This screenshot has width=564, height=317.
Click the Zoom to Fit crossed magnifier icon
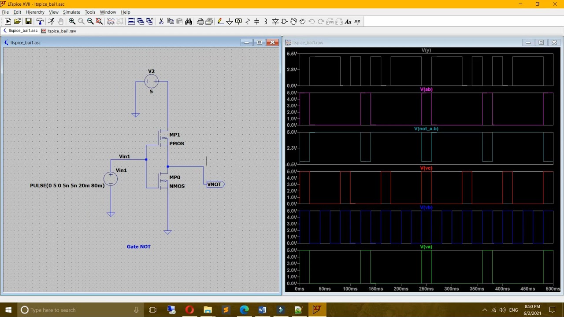click(99, 22)
